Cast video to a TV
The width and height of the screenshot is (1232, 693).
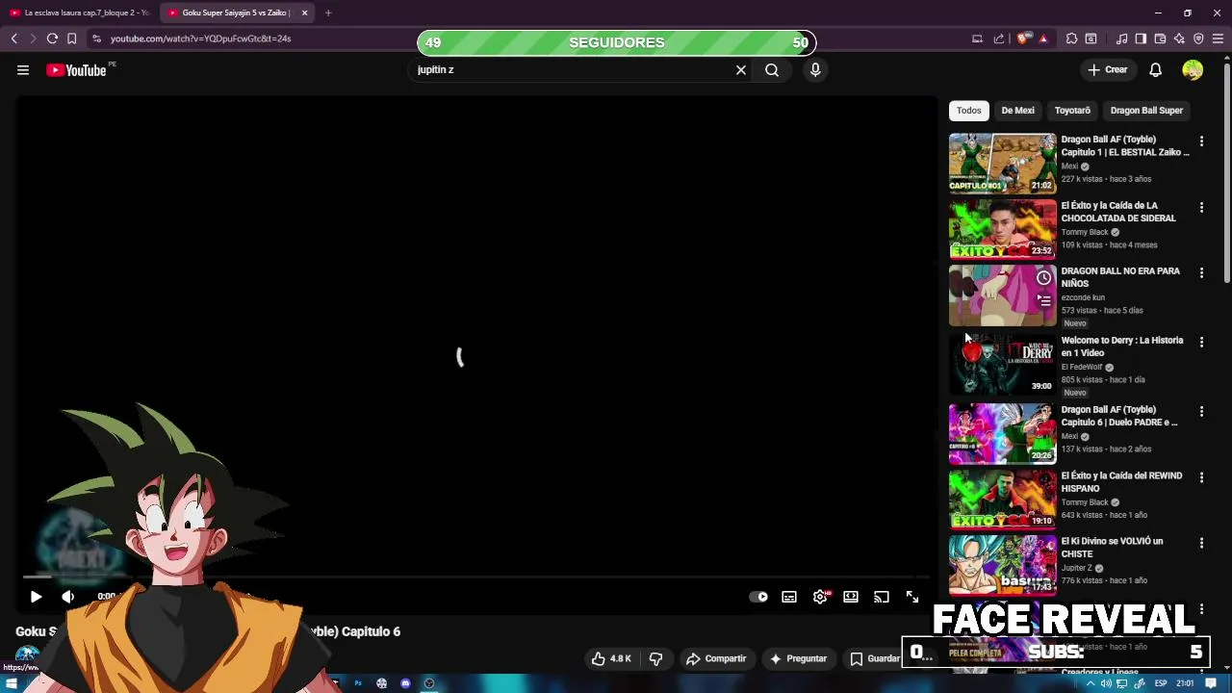click(882, 597)
